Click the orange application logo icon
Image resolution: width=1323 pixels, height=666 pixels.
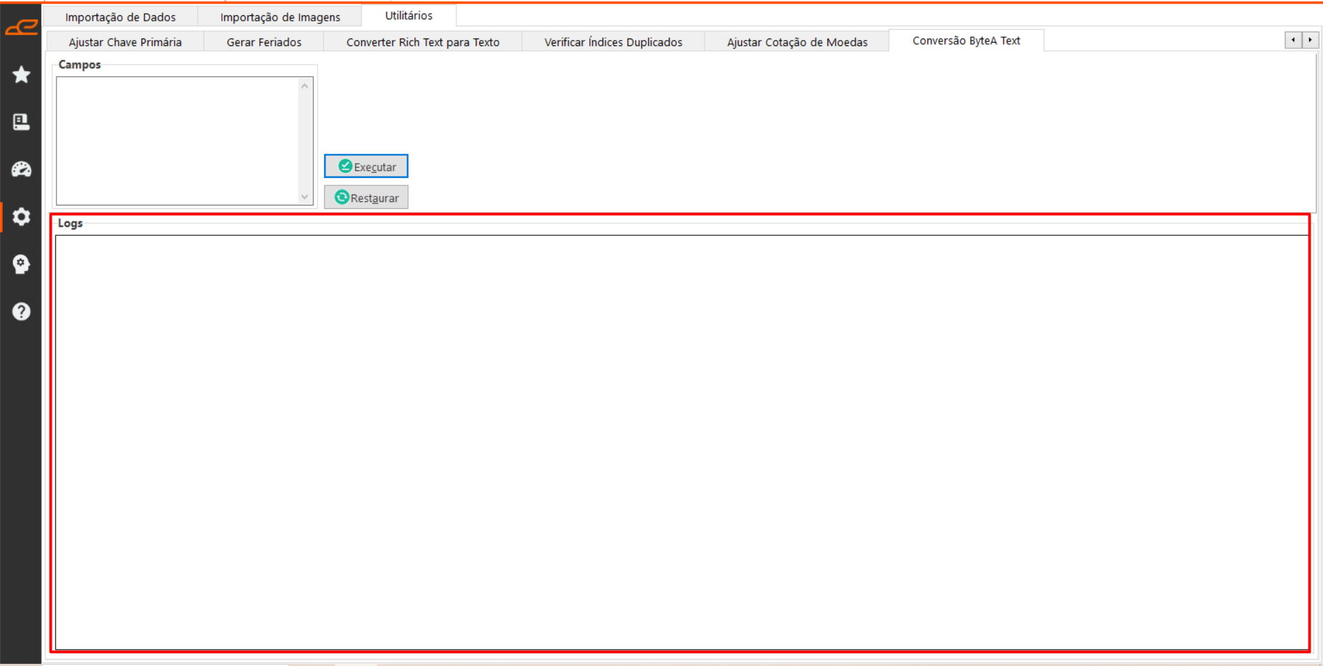pyautogui.click(x=21, y=28)
